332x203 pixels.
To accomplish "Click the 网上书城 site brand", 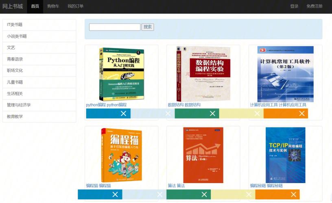I will click(13, 6).
